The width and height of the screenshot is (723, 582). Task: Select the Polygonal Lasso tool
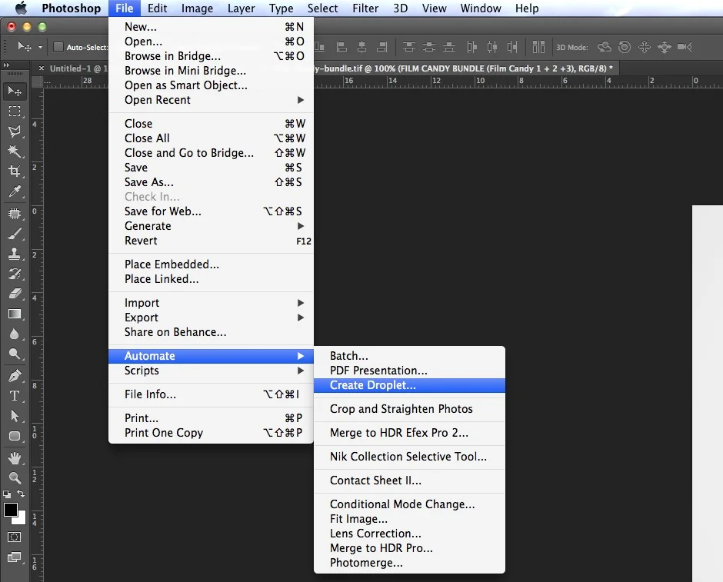tap(15, 131)
